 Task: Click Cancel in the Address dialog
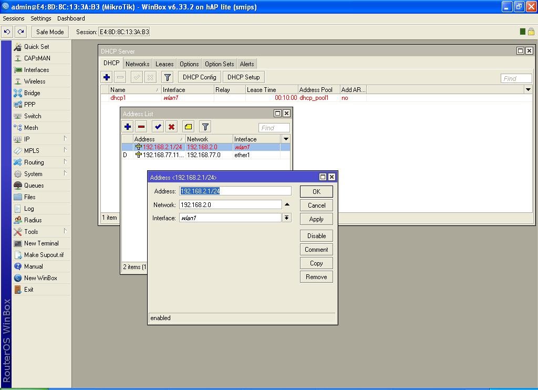[316, 206]
